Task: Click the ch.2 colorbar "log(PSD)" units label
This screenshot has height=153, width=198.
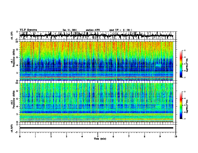Action: pos(187,106)
